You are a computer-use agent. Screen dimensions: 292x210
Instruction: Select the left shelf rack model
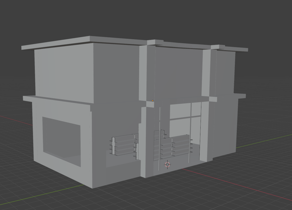click(x=124, y=145)
